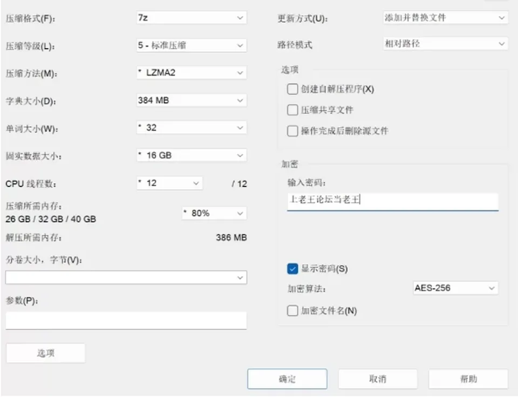Viewport: 518px width, 397px height.
Task: Enable the 加密文件名 checkbox
Action: click(x=292, y=311)
